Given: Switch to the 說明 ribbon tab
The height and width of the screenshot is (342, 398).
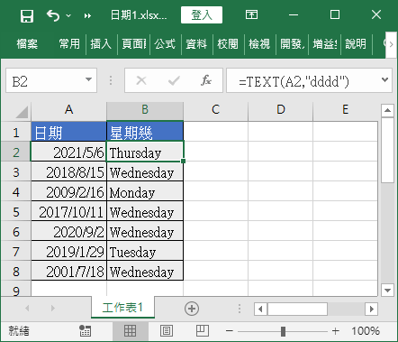Looking at the screenshot, I should 356,44.
